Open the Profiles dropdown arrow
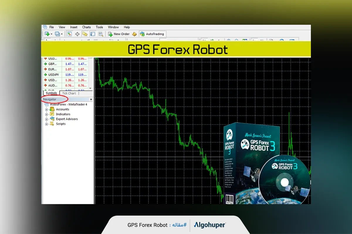 pos(62,34)
